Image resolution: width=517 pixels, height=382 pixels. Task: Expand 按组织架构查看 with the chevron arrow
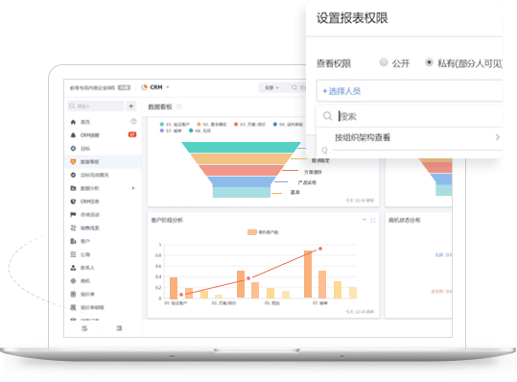coord(498,137)
